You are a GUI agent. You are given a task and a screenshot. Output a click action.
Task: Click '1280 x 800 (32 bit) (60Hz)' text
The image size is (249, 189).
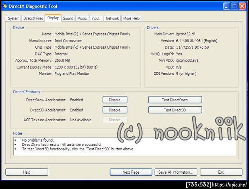pyautogui.click(x=76, y=67)
